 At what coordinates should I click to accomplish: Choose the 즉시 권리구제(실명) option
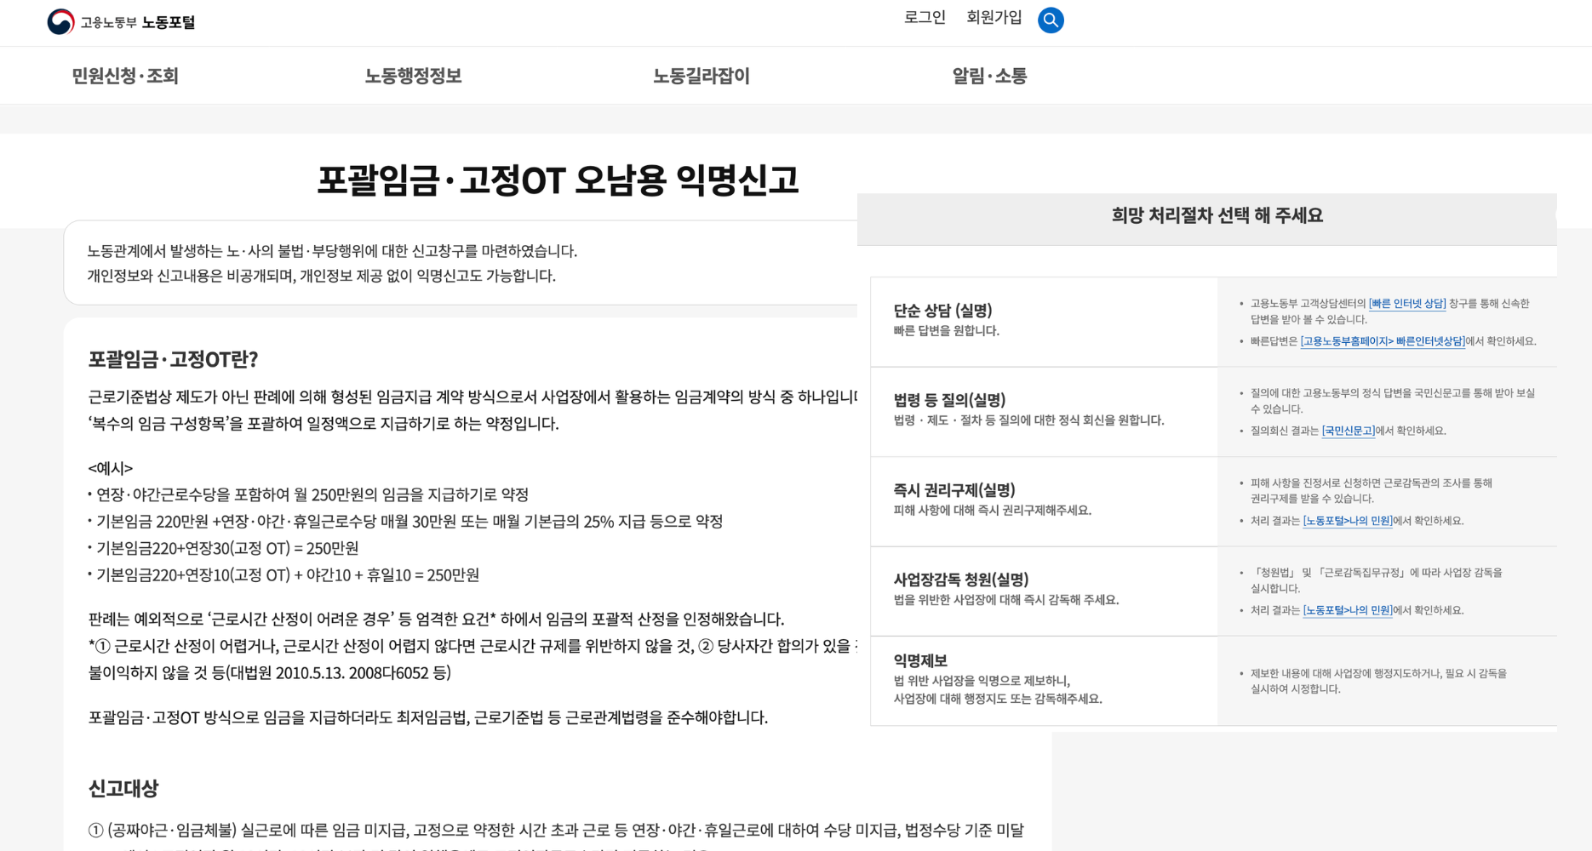1044,501
